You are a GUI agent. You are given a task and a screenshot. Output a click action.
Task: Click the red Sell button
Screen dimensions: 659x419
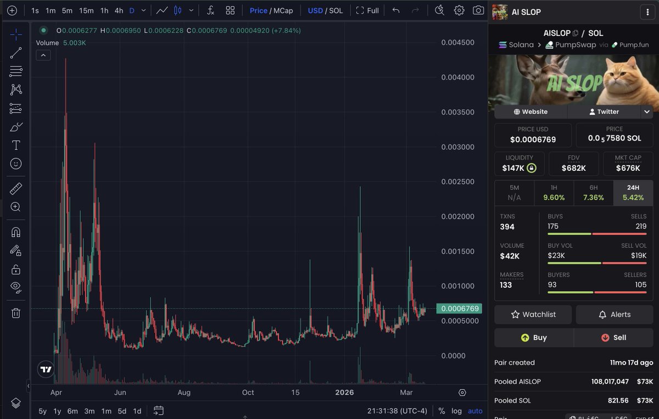tap(613, 338)
